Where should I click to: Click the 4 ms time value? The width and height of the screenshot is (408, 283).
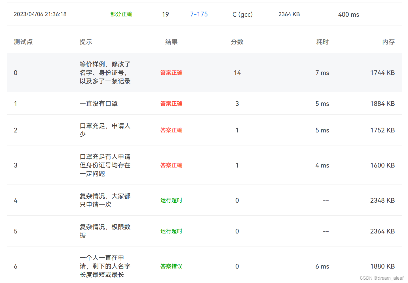pos(322,165)
